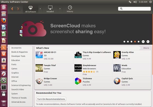Image resolution: width=153 pixels, height=107 pixels.
Task: Click the Bridge Crosser app icon
Action: click(39, 81)
